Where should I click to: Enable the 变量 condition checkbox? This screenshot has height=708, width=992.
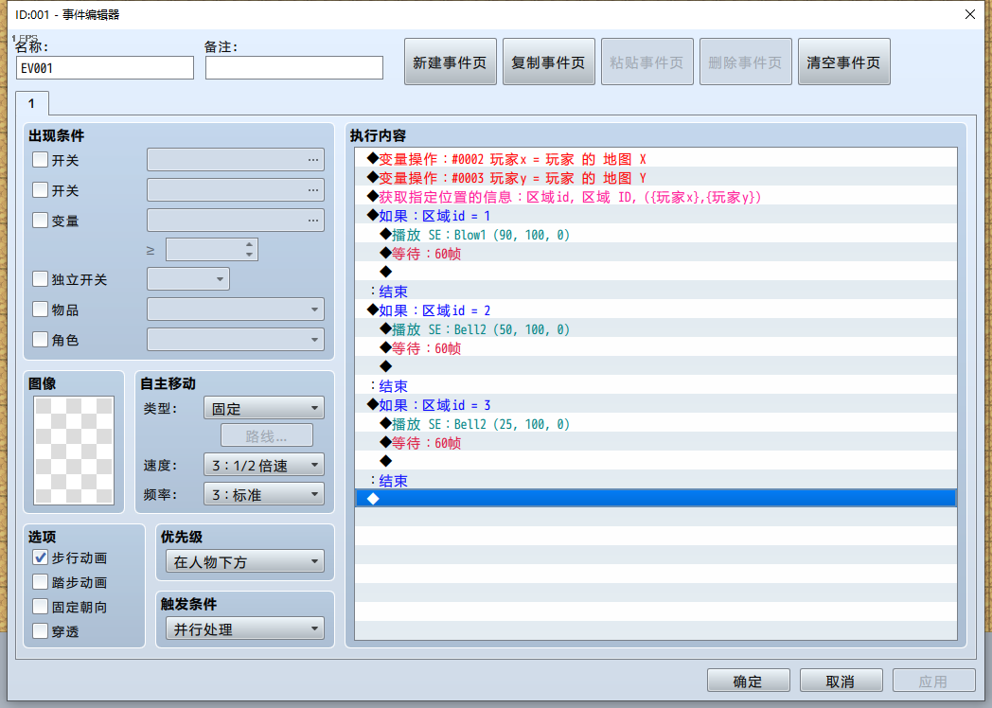pyautogui.click(x=40, y=221)
